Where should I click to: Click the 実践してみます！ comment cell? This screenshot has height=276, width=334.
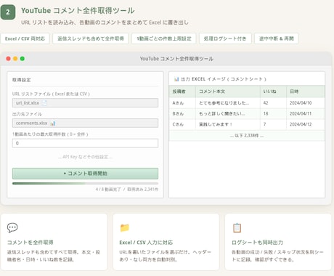228,124
